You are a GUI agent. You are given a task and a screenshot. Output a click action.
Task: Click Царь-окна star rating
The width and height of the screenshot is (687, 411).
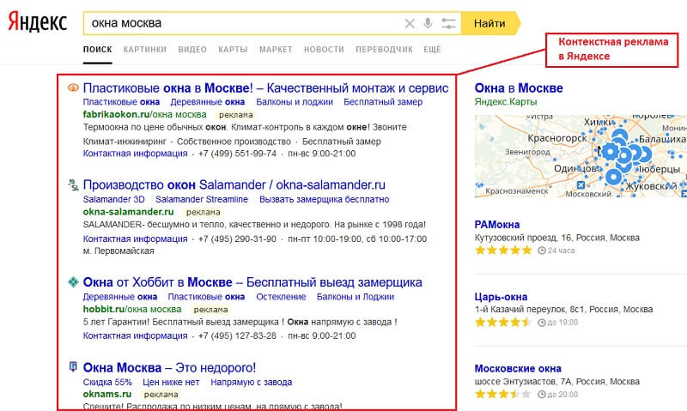point(503,323)
